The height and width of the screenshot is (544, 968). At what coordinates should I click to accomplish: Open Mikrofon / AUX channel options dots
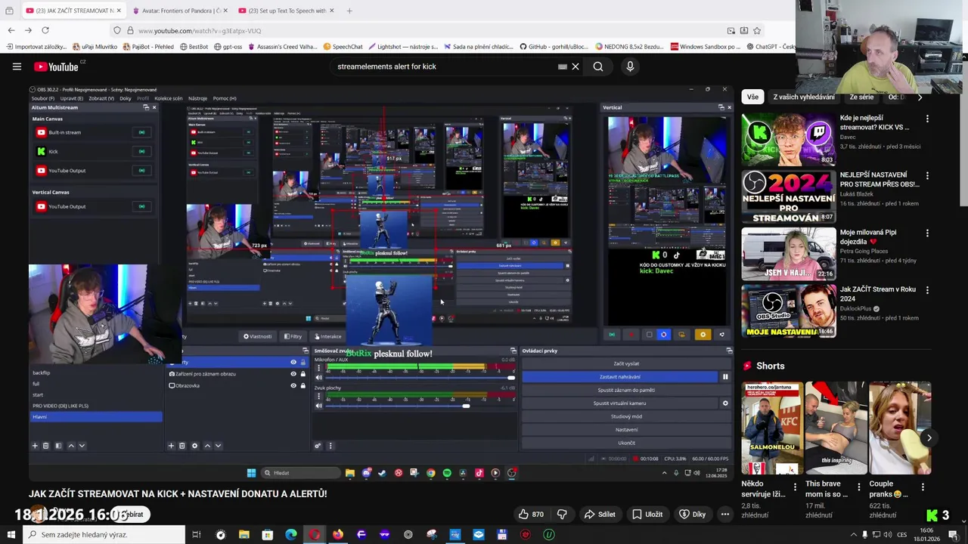pyautogui.click(x=318, y=368)
